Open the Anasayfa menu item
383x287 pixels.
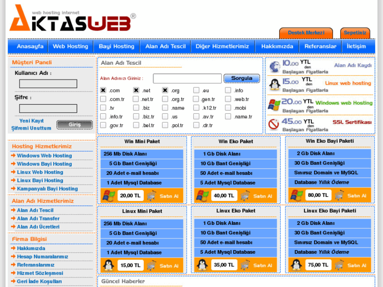(30, 46)
